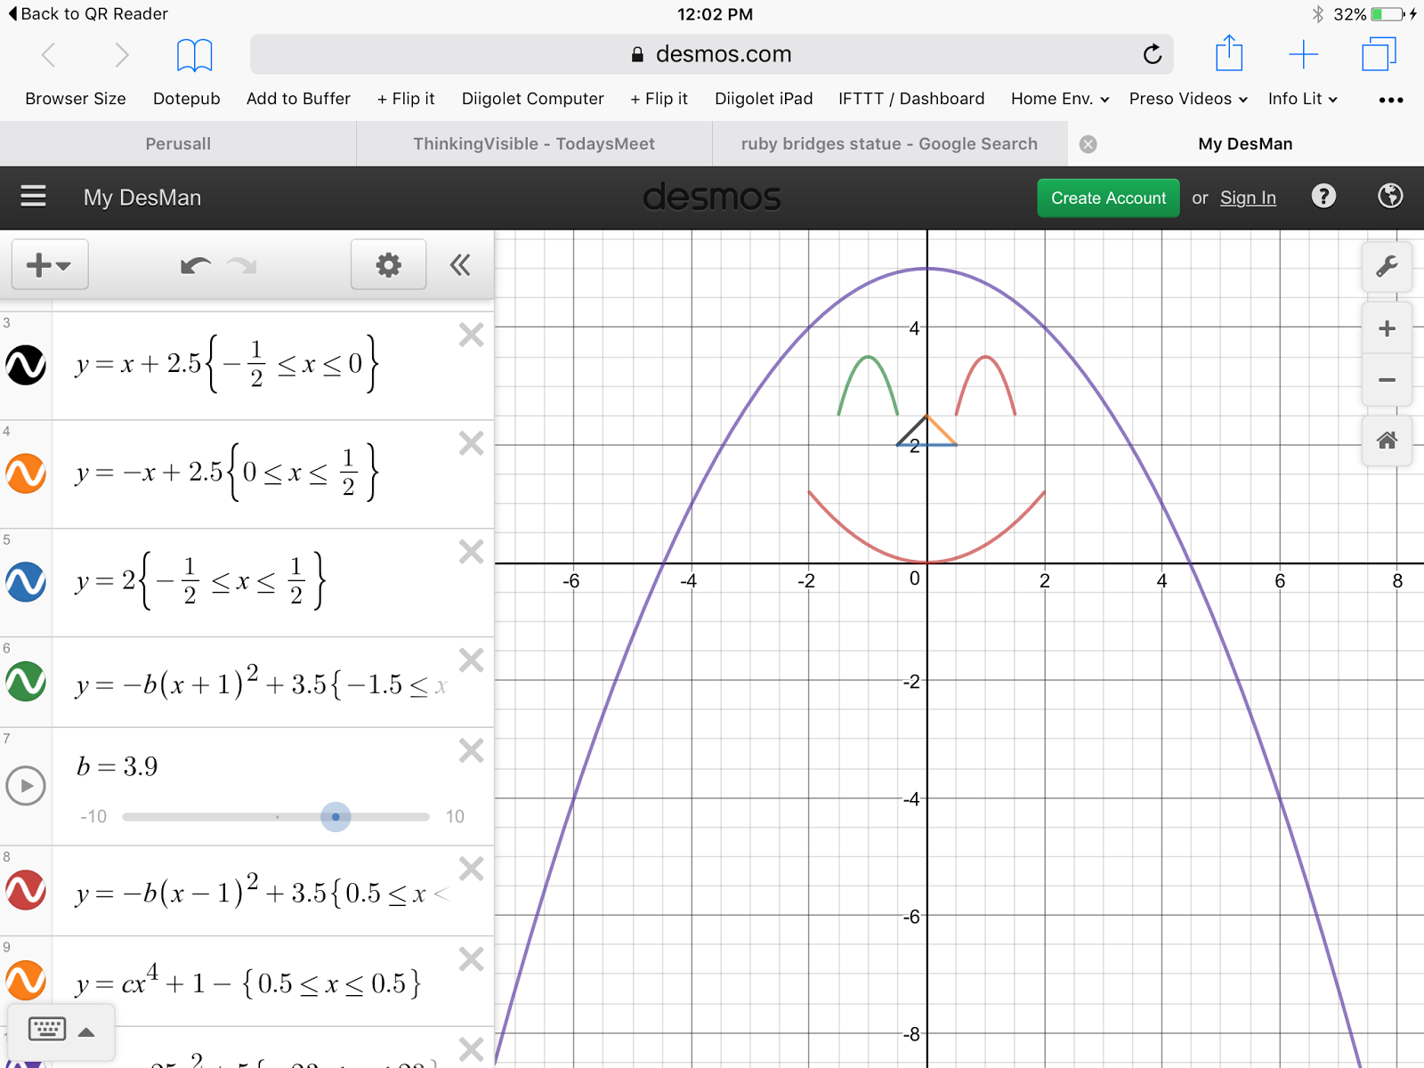Image resolution: width=1424 pixels, height=1068 pixels.
Task: Open Safari bookmarks book icon
Action: 194,55
